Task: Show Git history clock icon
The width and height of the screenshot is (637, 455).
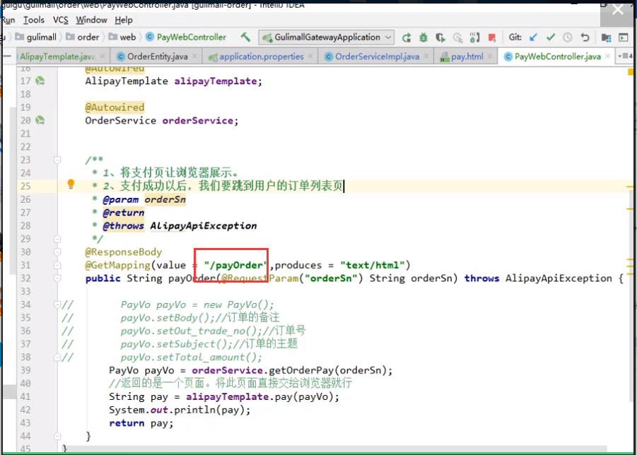Action: (x=566, y=37)
